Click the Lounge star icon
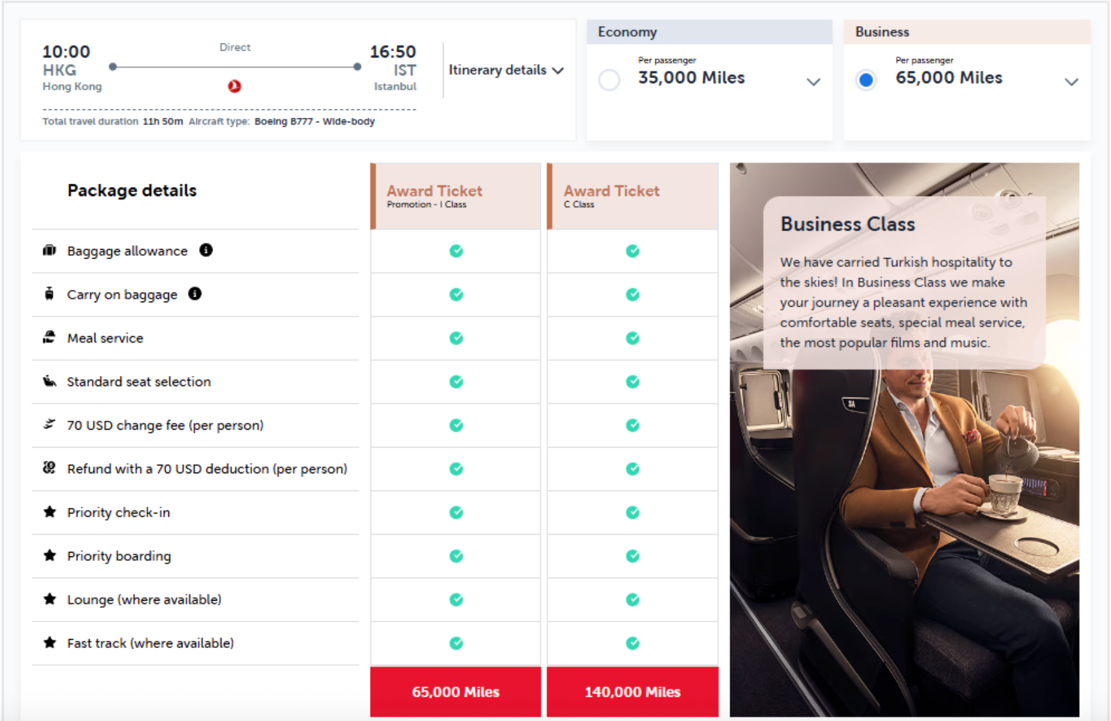 49,599
